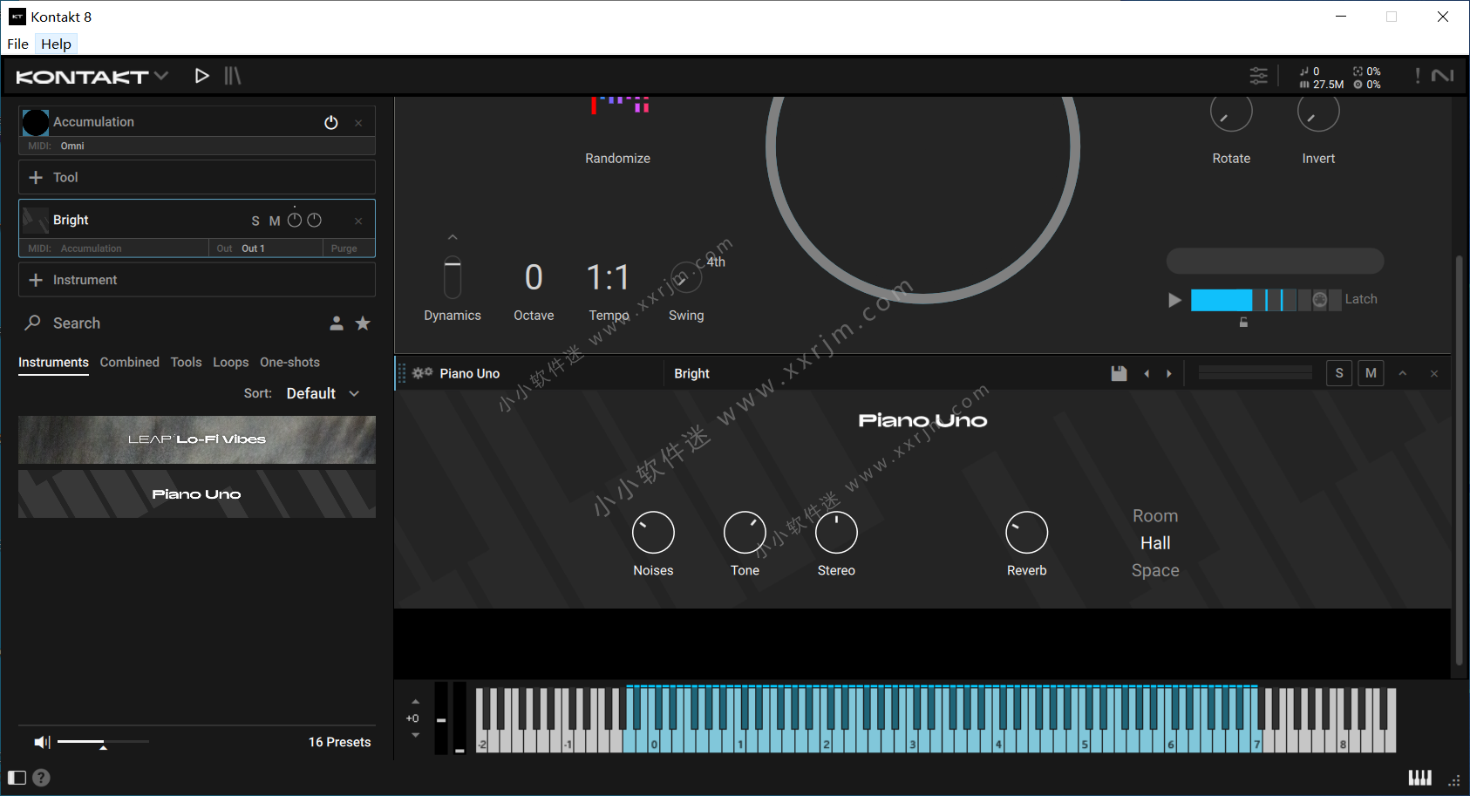
Task: Solo the Bright instrument in rack
Action: pyautogui.click(x=255, y=221)
